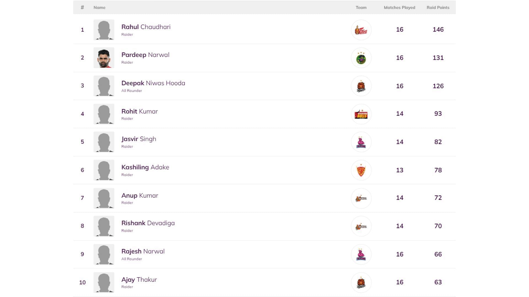529x297 pixels.
Task: Click the Telugu Titans logo beside Rahul Chaudhari
Action: (361, 30)
